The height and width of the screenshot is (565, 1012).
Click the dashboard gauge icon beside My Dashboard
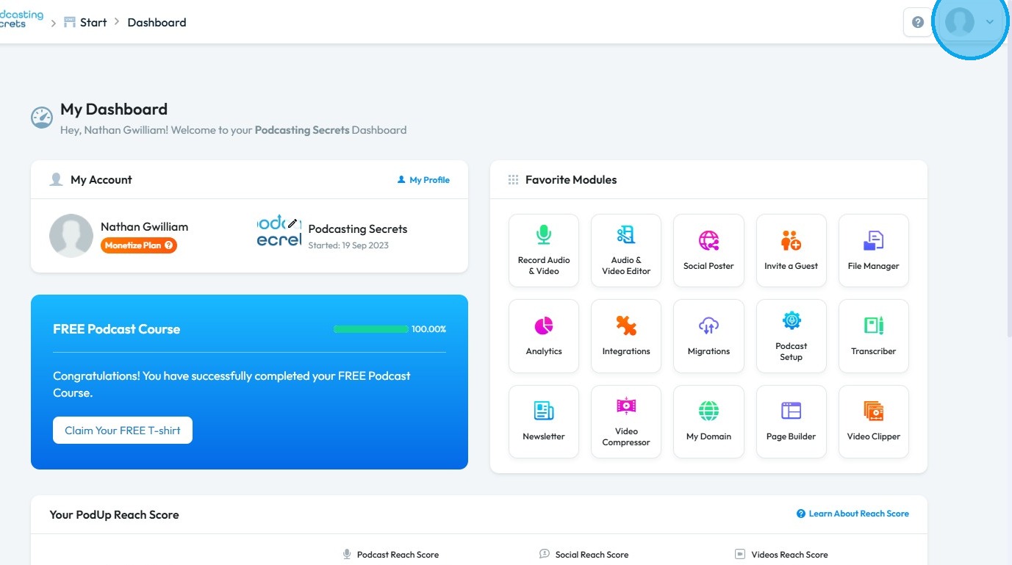coord(42,118)
